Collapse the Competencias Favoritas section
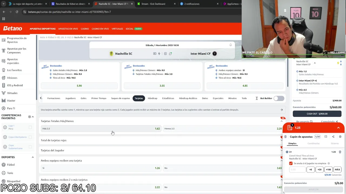The width and height of the screenshot is (346, 194). pos(33,117)
